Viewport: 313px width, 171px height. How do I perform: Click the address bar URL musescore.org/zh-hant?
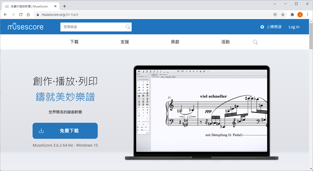point(60,15)
